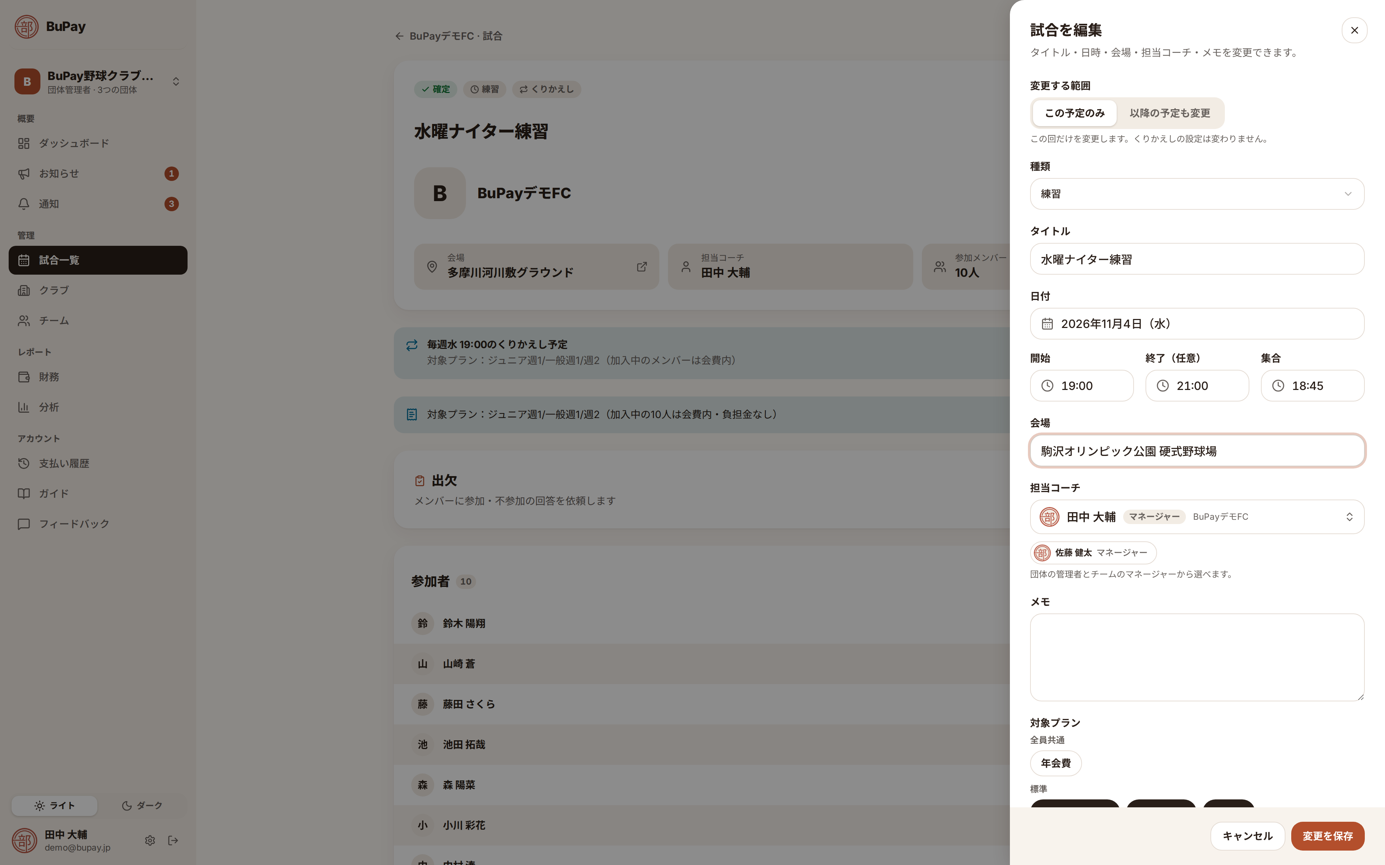Click the くりかえし repeat badge
This screenshot has width=1385, height=865.
pyautogui.click(x=546, y=89)
